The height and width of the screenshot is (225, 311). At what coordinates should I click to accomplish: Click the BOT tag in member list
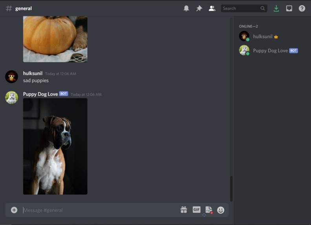click(293, 51)
